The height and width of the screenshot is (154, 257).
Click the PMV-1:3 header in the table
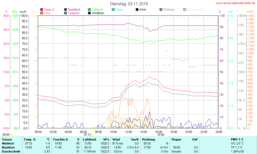237,139
